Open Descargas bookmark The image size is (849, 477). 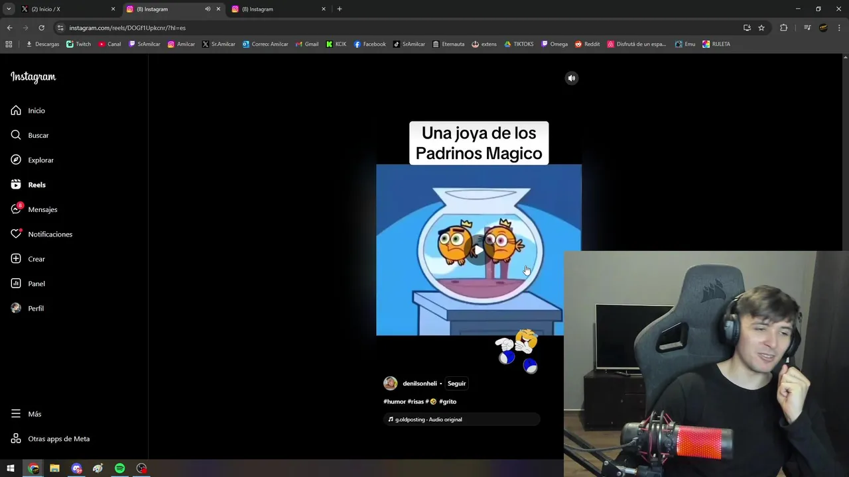42,44
